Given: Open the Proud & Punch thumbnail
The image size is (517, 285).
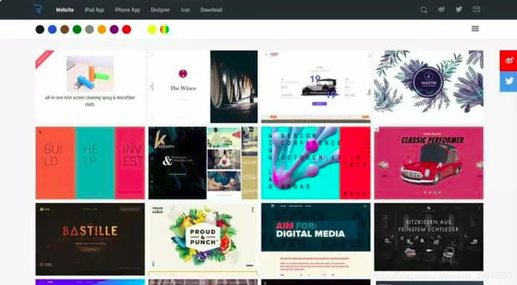Looking at the screenshot, I should click(x=203, y=239).
